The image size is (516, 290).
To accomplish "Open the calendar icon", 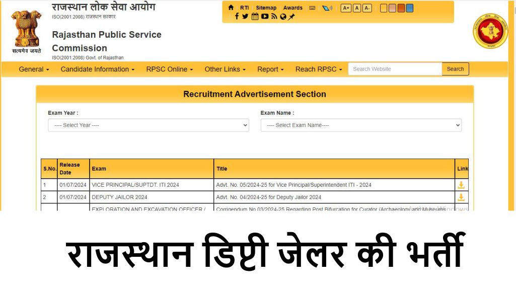I will (255, 17).
